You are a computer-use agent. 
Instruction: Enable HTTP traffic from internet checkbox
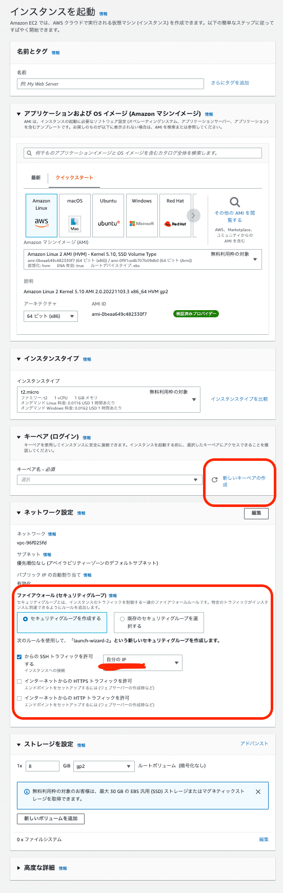tap(19, 698)
